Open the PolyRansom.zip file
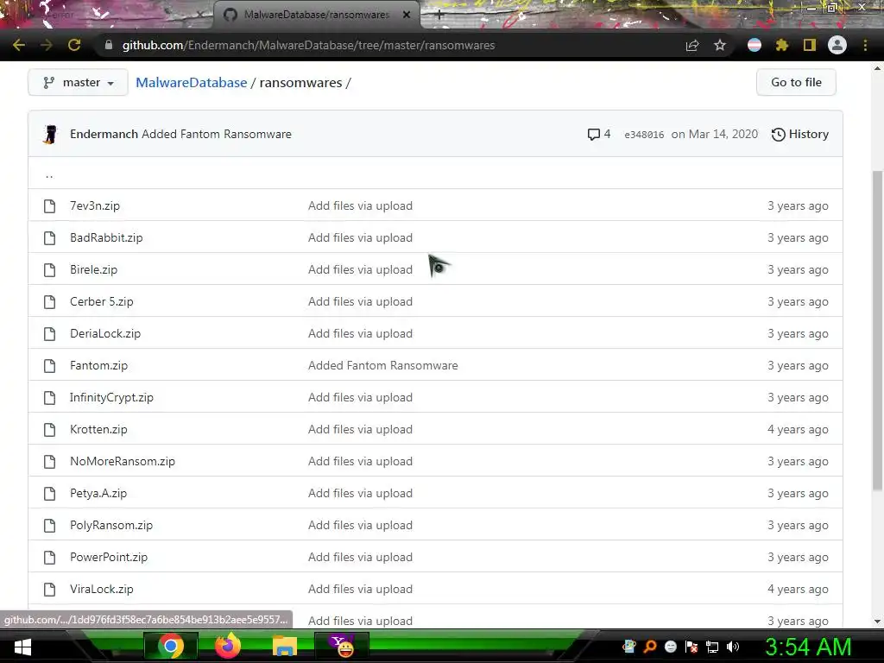 [111, 526]
